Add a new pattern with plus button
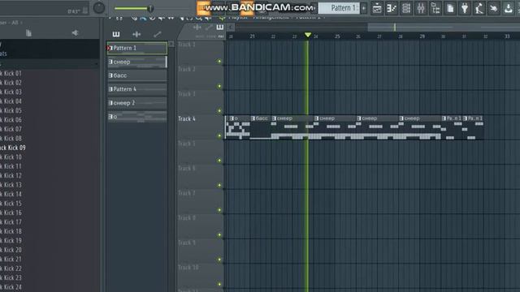This screenshot has width=520, height=292. coord(364,8)
